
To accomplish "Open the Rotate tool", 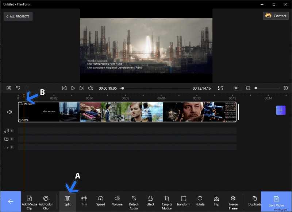I will 200,201.
